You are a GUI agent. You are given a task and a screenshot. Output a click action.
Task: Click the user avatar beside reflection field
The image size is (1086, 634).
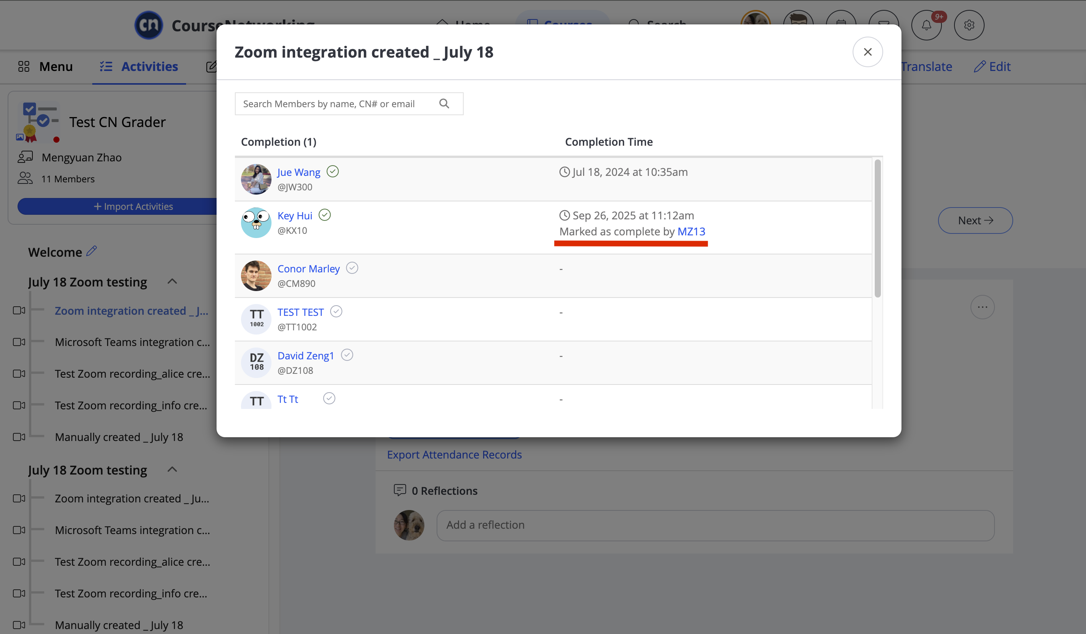(408, 525)
